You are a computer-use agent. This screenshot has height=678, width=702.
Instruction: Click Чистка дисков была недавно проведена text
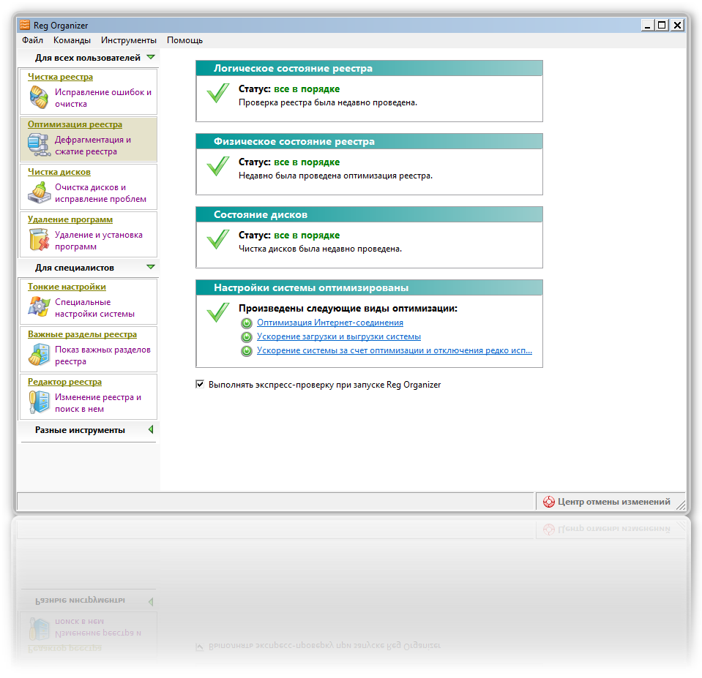(x=320, y=249)
